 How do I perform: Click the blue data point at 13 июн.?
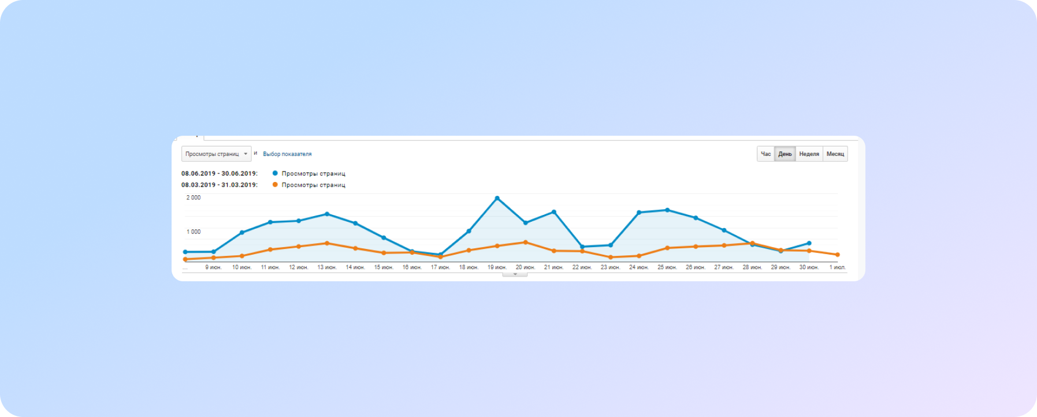click(327, 214)
